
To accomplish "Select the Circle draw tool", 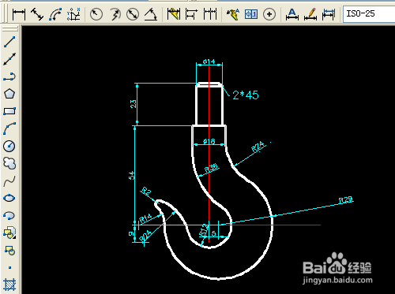I will [x=9, y=146].
